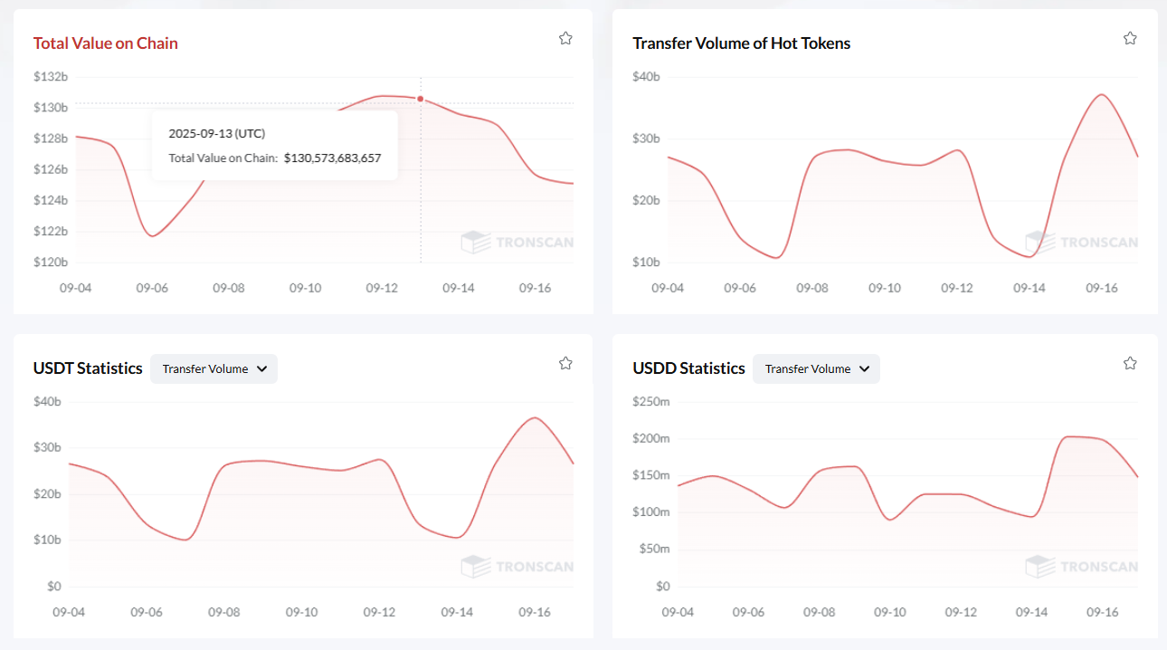This screenshot has width=1167, height=650.
Task: Click the USDD Statistics heading
Action: [x=688, y=368]
